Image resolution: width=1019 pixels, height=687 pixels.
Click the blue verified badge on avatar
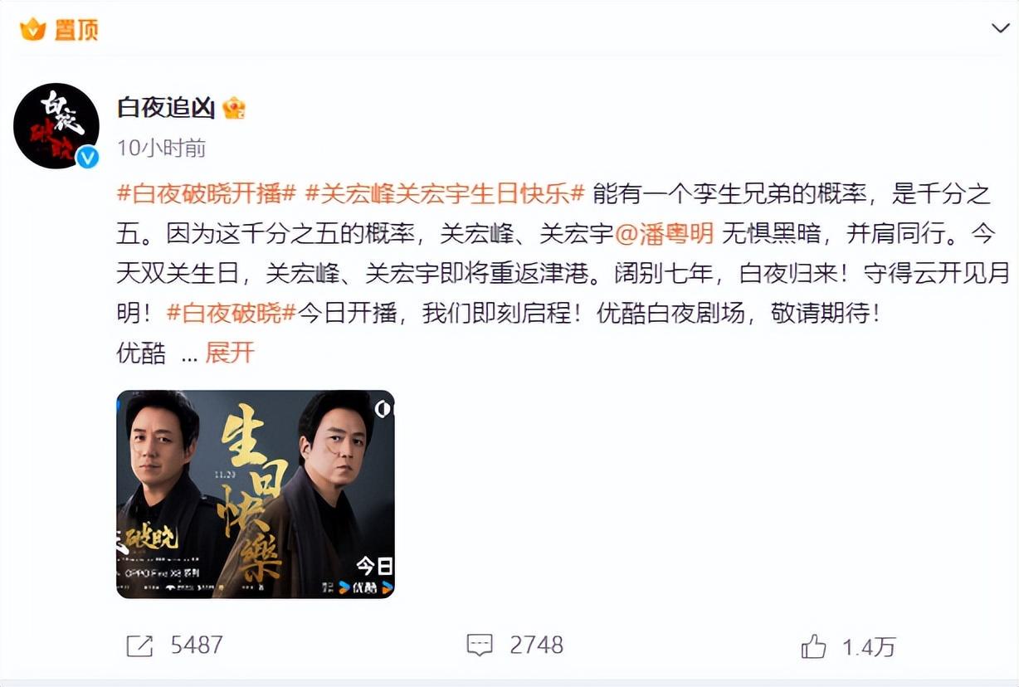click(86, 157)
